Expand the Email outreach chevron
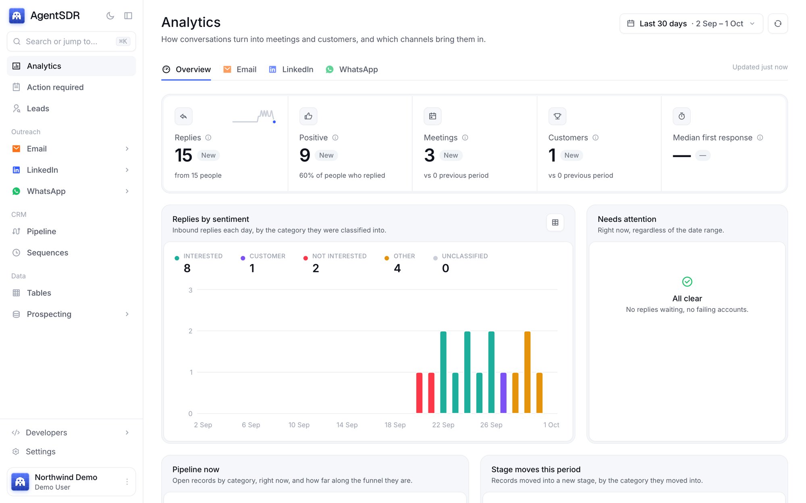The width and height of the screenshot is (806, 503). 127,149
